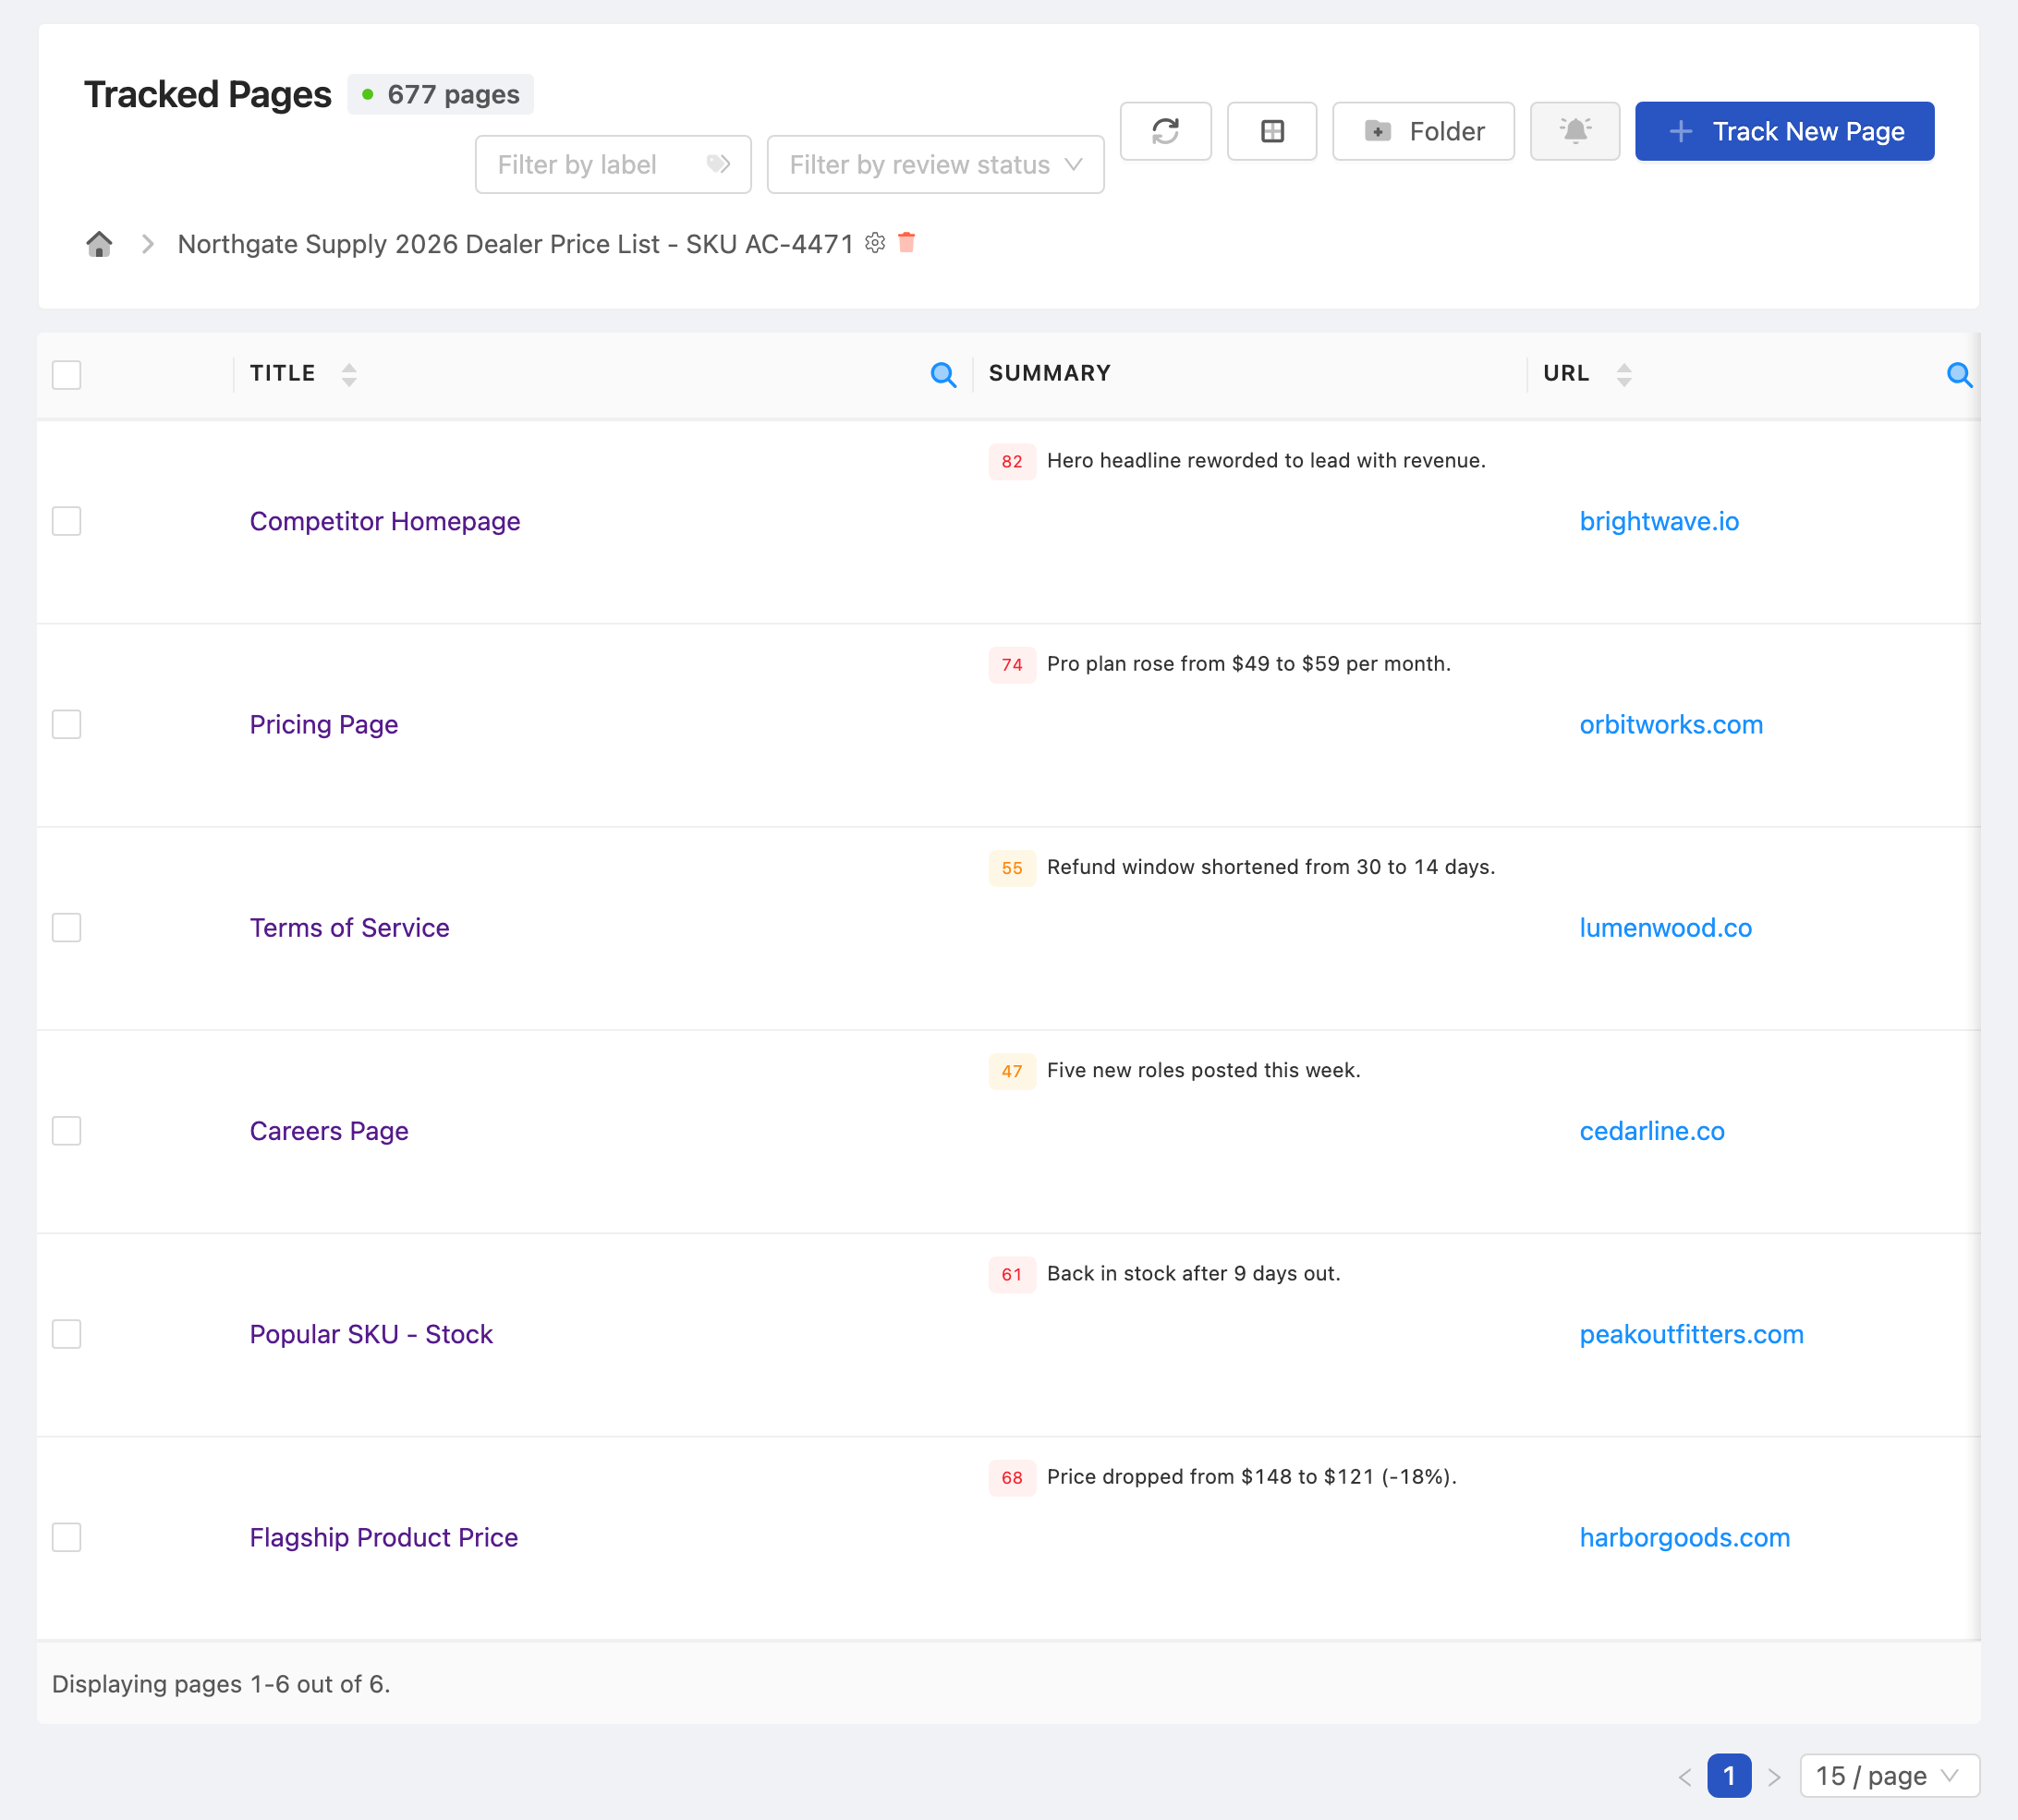
Task: Open the Filter by review status dropdown
Action: (x=935, y=164)
